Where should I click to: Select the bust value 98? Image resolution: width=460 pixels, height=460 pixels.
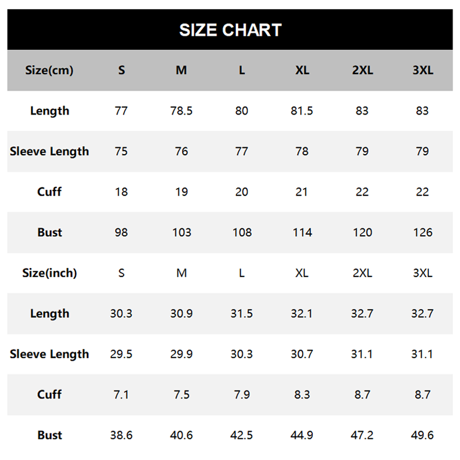[x=121, y=233]
